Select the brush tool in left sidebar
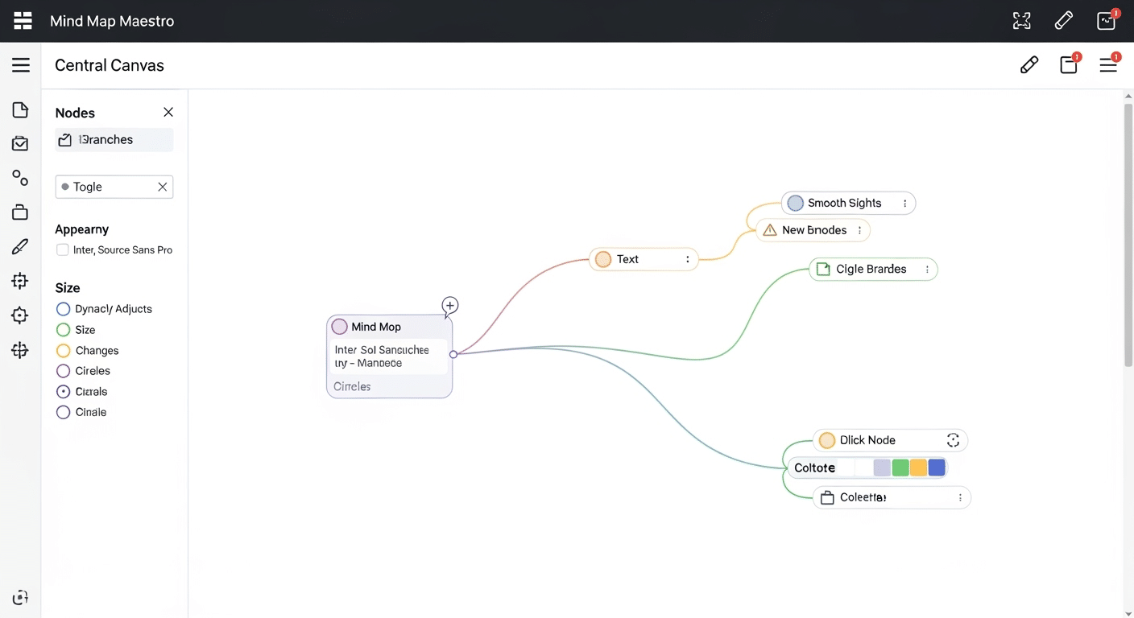The height and width of the screenshot is (618, 1134). [x=20, y=247]
